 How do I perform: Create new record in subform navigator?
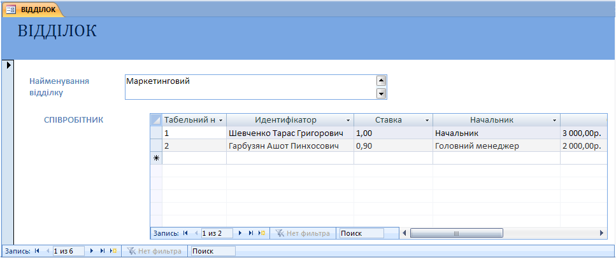262,233
